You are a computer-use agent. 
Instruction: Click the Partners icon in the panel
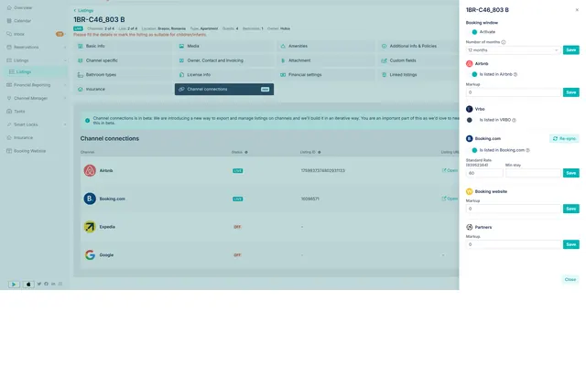pos(470,227)
